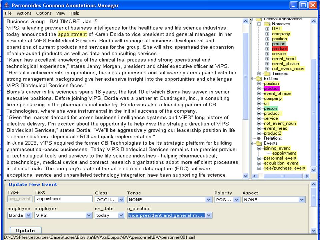Open the Actions menu
The height and width of the screenshot is (240, 320).
pyautogui.click(x=24, y=13)
